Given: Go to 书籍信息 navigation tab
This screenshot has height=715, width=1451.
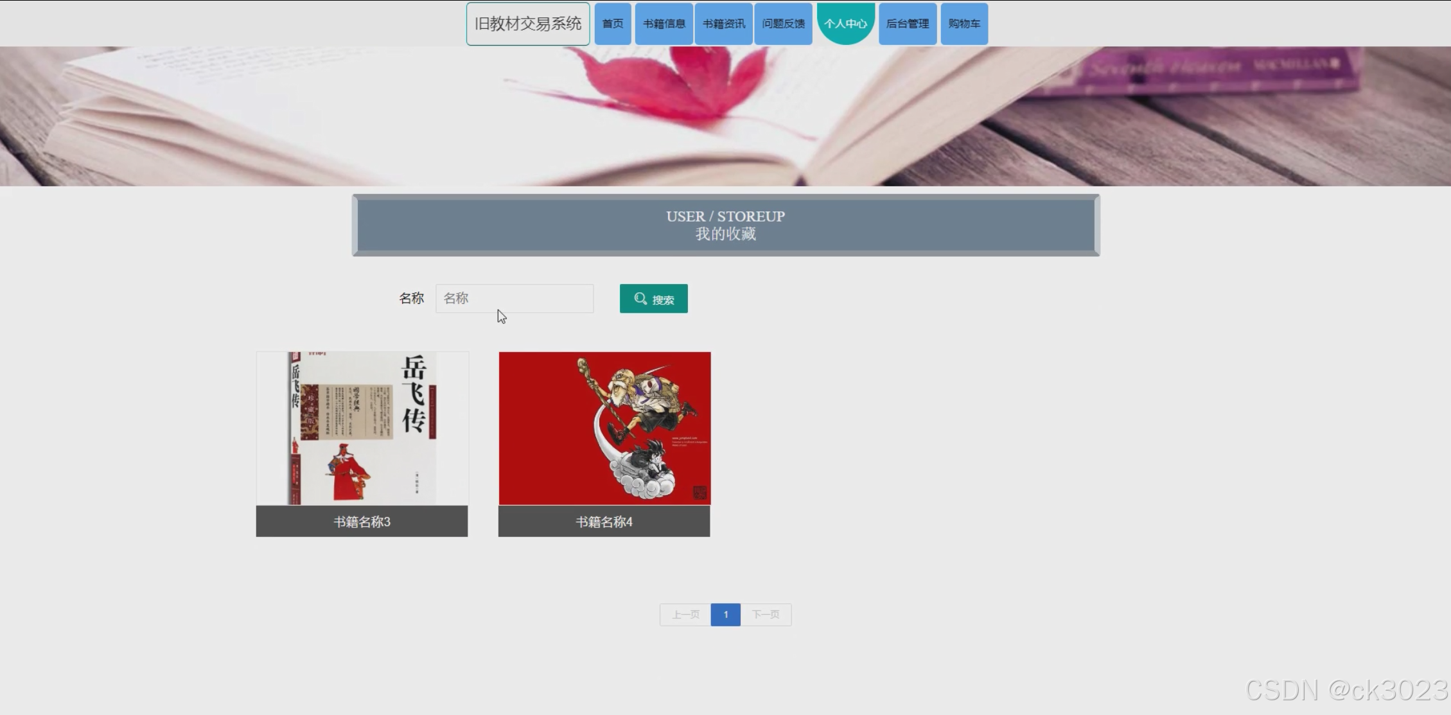Looking at the screenshot, I should pyautogui.click(x=664, y=24).
